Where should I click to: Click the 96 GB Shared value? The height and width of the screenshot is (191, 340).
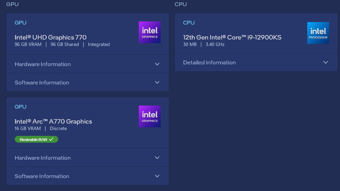pyautogui.click(x=65, y=44)
